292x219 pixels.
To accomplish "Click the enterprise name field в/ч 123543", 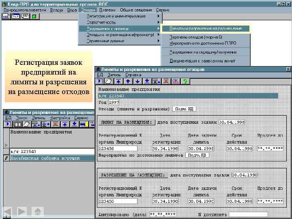I will tap(188, 96).
